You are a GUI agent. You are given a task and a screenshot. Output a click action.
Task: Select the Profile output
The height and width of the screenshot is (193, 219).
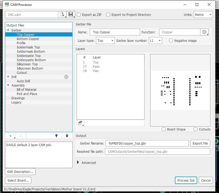coord(39,43)
